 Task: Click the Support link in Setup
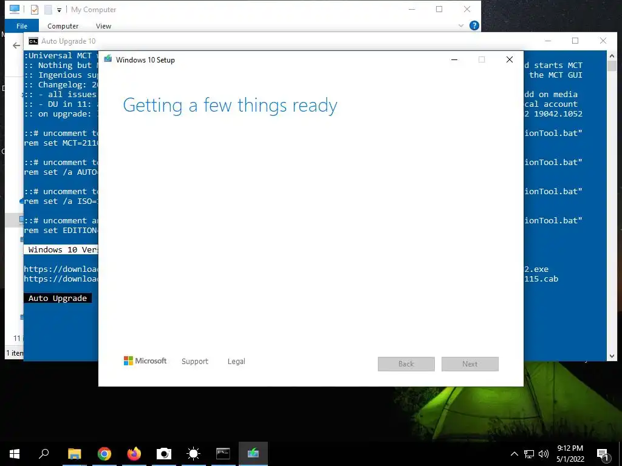click(x=195, y=362)
